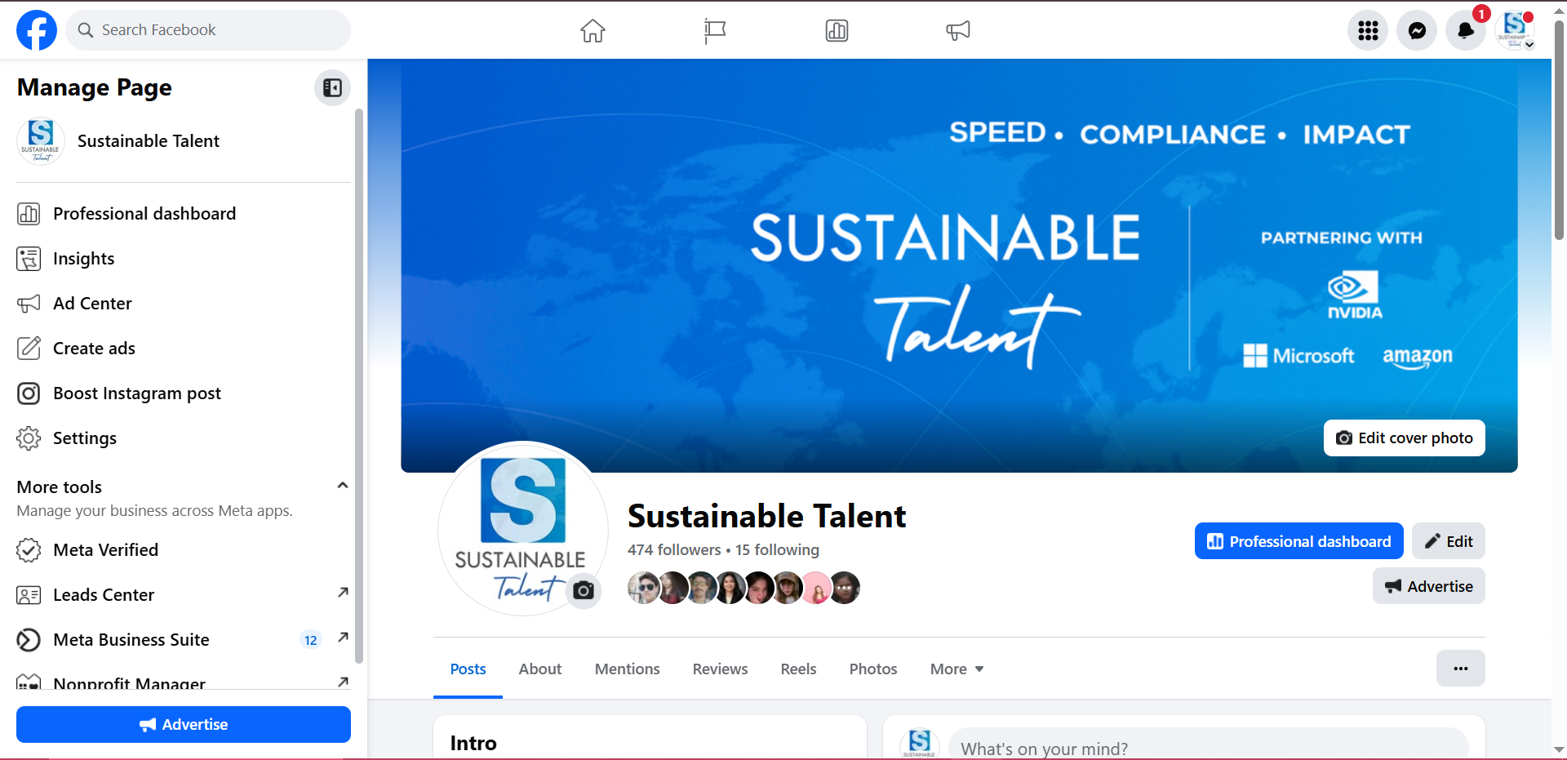Switch to the Reels tab
This screenshot has height=760, width=1567.
(798, 669)
